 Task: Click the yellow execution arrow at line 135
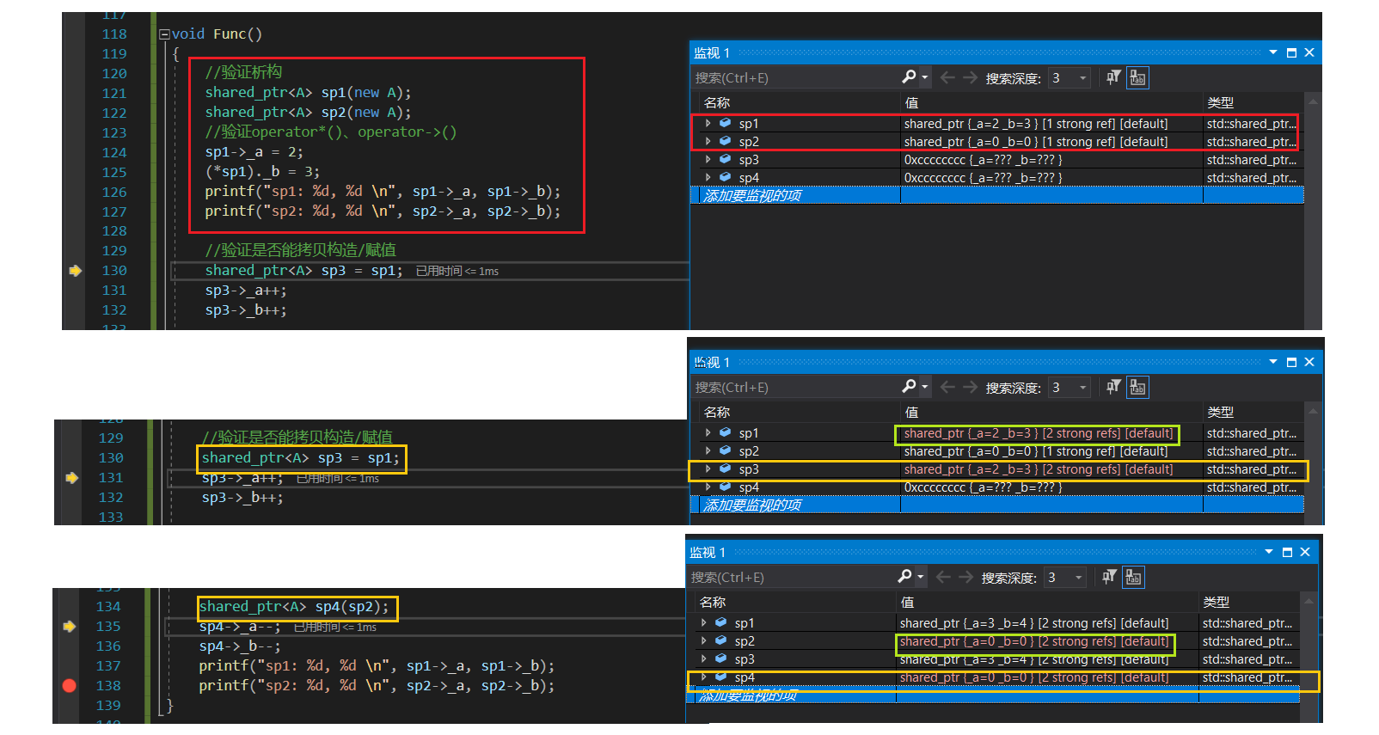click(x=70, y=627)
